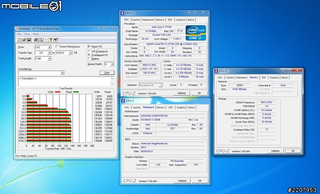Open the Transfer Size maximum 8192.0 dropdown
The width and height of the screenshot is (320, 194).
click(x=70, y=53)
